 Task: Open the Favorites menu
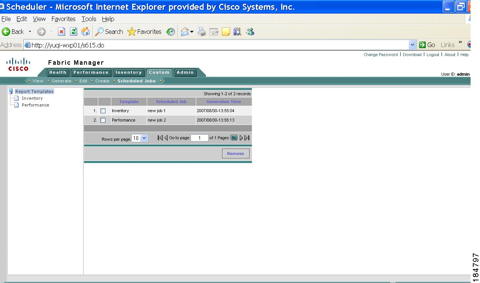(63, 19)
